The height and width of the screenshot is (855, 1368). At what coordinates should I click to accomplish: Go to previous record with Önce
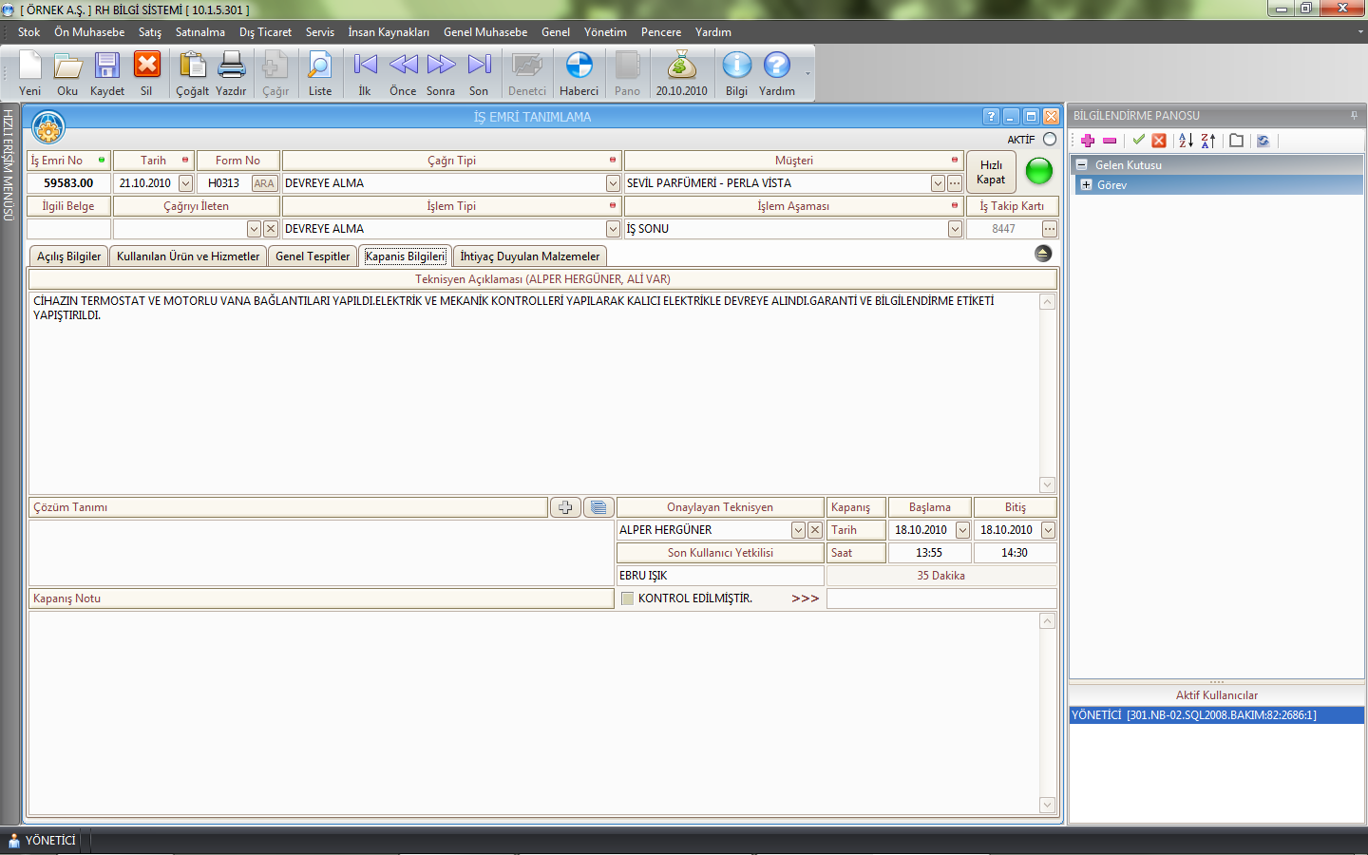(x=403, y=66)
